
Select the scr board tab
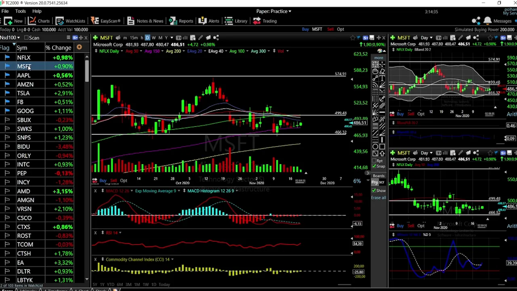pyautogui.click(x=381, y=182)
